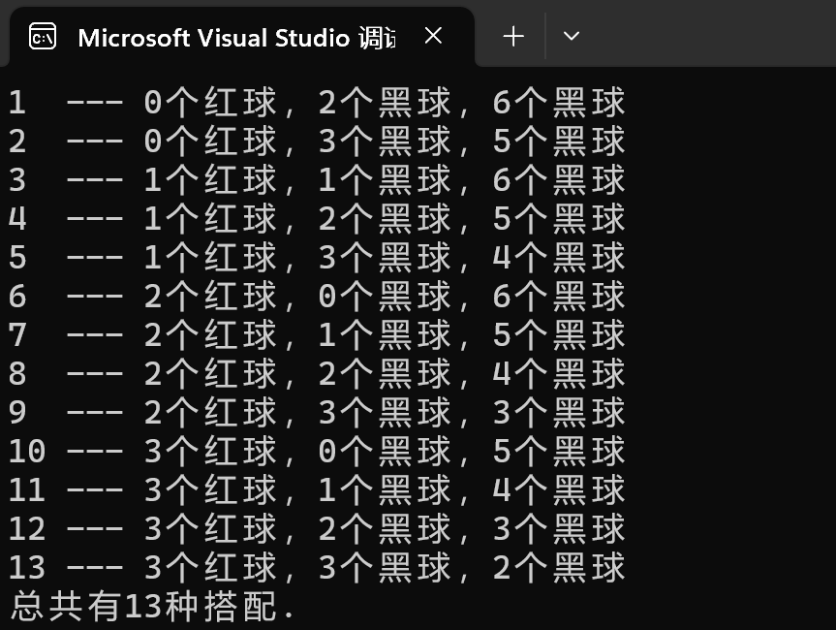
Task: Click output line 12 with 3个红球, 2个黑球, 3个黑球
Action: [x=317, y=528]
